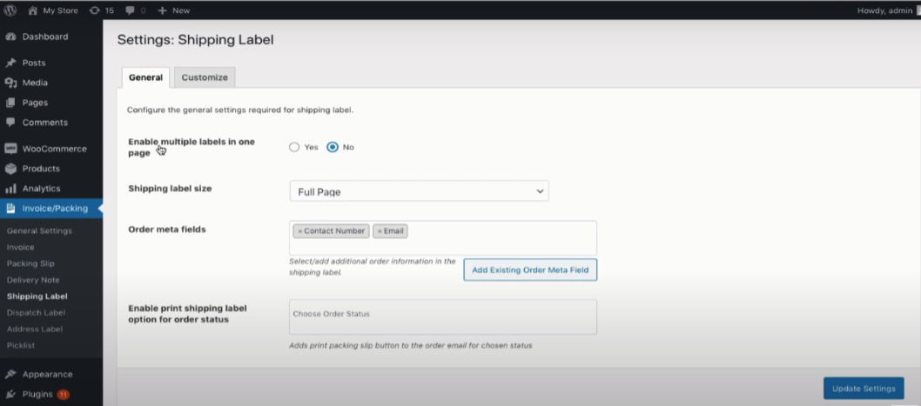Remove the Contact Number meta tag
921x406 pixels.
(x=299, y=231)
